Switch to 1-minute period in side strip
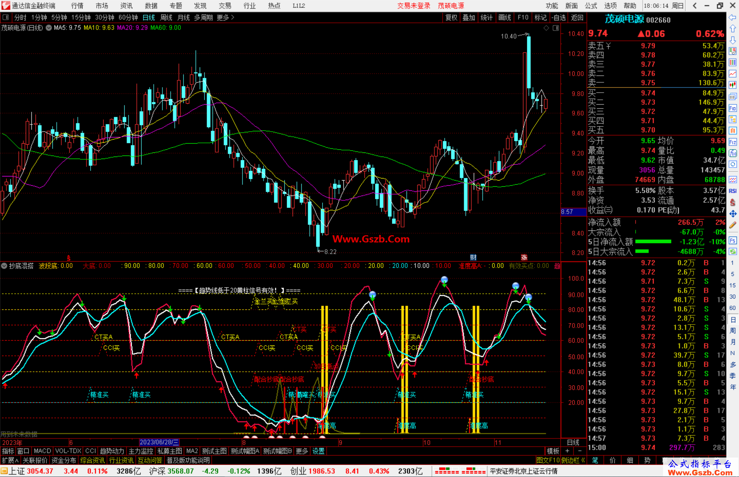Image resolution: width=739 pixels, height=477 pixels. pos(732,263)
